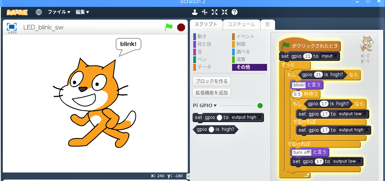
Task: Click the turn off! text field
Action: coord(302,152)
